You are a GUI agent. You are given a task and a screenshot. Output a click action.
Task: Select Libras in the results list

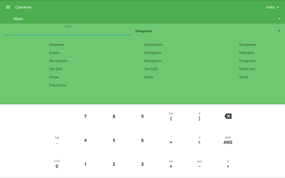149,77
